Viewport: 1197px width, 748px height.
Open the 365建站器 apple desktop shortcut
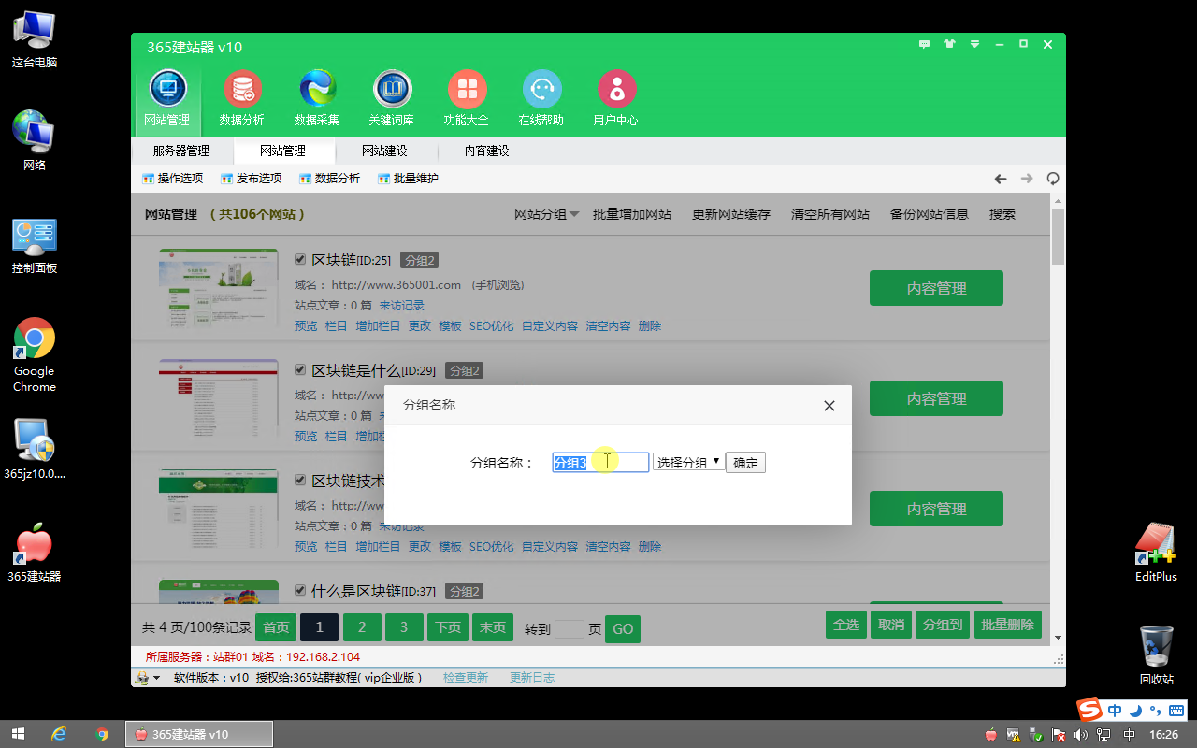click(35, 554)
